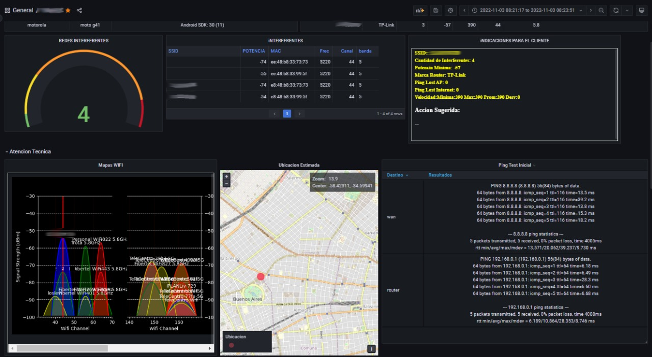The image size is (652, 357).
Task: Open the add panel icon
Action: click(420, 10)
